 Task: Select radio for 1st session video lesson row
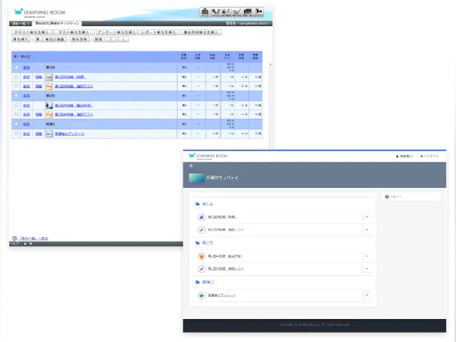[x=16, y=77]
